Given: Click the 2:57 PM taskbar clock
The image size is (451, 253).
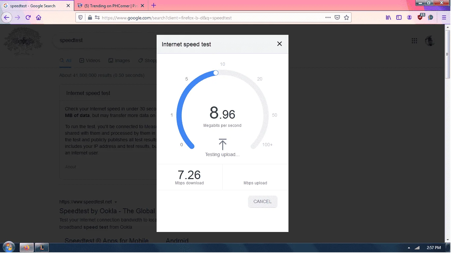Looking at the screenshot, I should pyautogui.click(x=434, y=248).
